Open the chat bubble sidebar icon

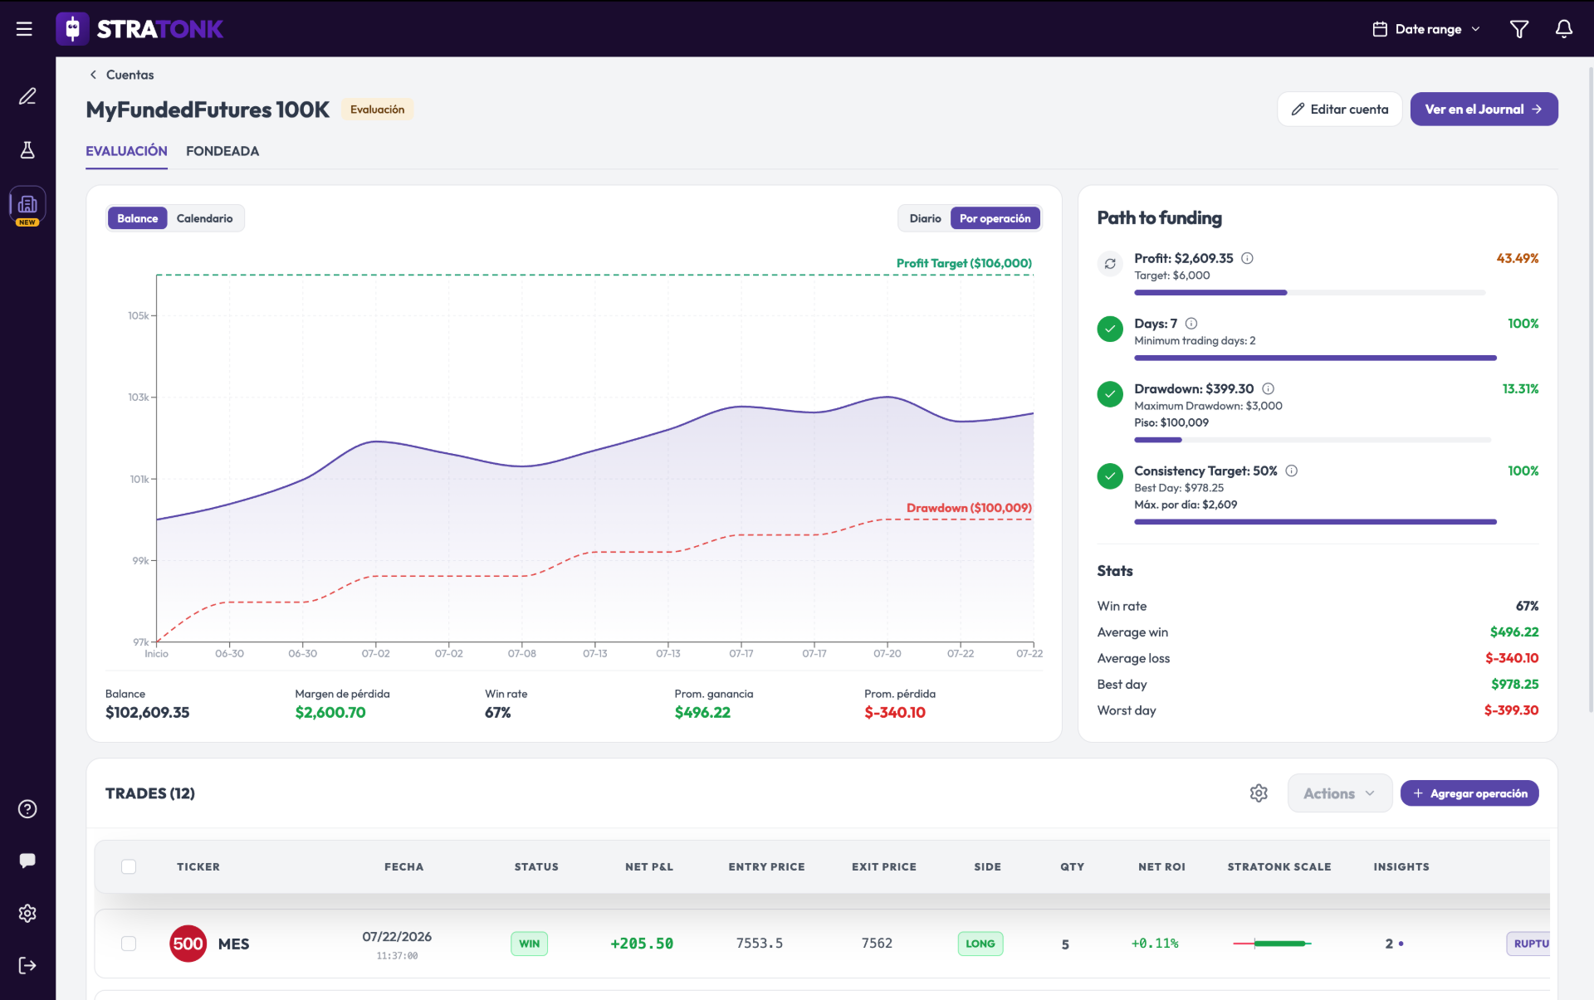(x=27, y=861)
